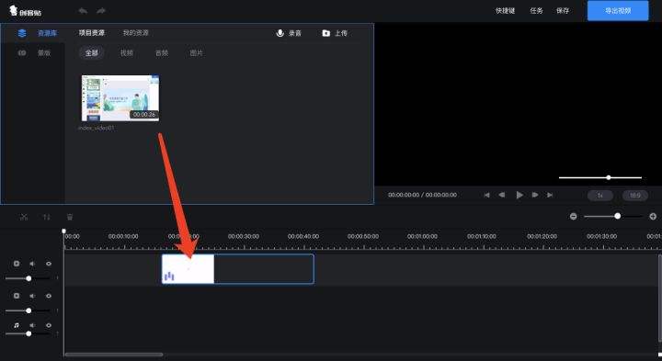Adjust the timeline zoom slider
The height and width of the screenshot is (361, 662).
pyautogui.click(x=613, y=217)
